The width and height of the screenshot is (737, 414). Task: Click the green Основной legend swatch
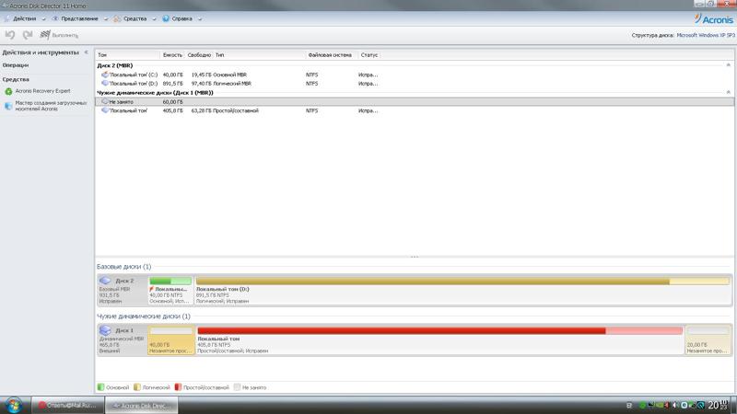(100, 387)
